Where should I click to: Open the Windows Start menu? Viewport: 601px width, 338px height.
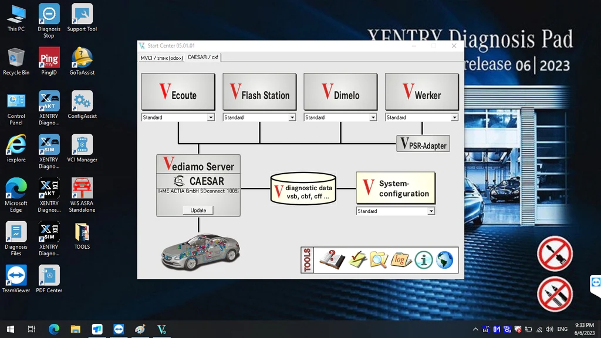(11, 329)
